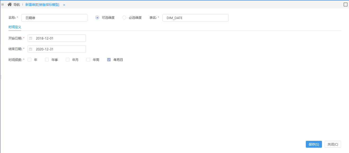
Task: Uncheck the 年月日 frequency checkbox
Action: pos(109,60)
